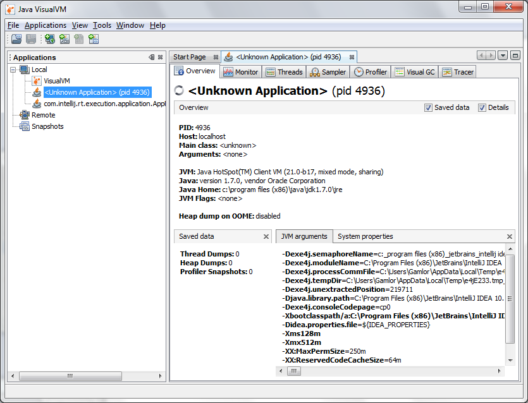Click the "Java Home" path line
Viewport: 528px width, 403px height.
[x=261, y=189]
